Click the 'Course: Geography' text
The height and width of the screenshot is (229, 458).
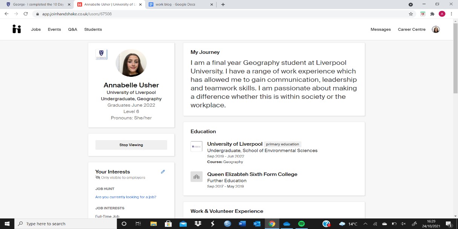tap(225, 162)
